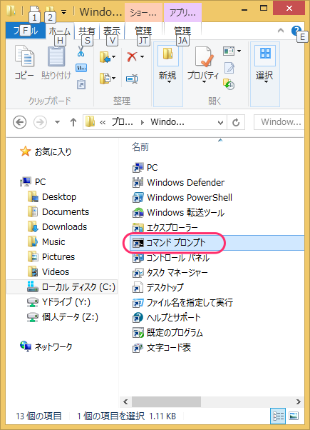Image resolution: width=310 pixels, height=430 pixels.
Task: Click the Copy (コピー) ribbon icon
Action: (24, 56)
